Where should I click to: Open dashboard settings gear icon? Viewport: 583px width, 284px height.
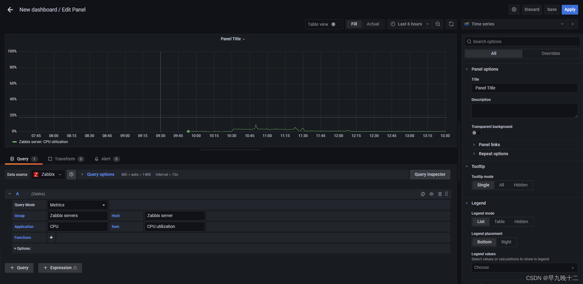[514, 9]
